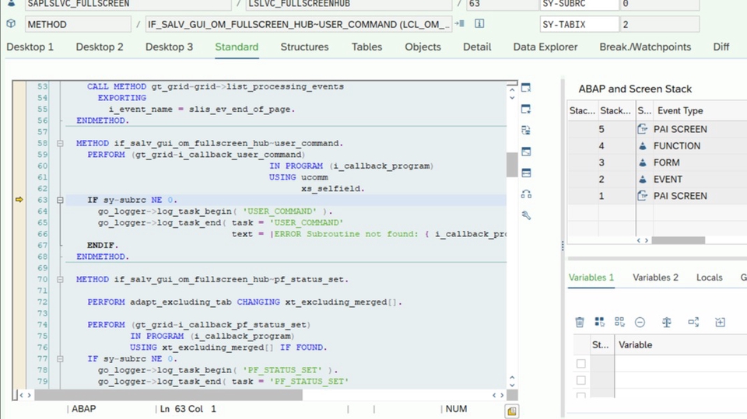This screenshot has height=419, width=747.
Task: Switch to the Desktop 2 tab
Action: [x=100, y=47]
